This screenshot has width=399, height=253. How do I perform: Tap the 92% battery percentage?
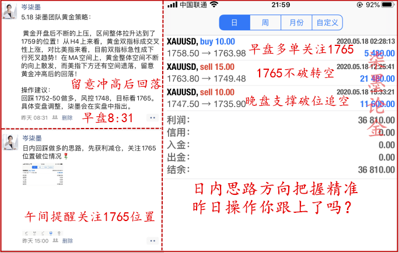pos(373,5)
